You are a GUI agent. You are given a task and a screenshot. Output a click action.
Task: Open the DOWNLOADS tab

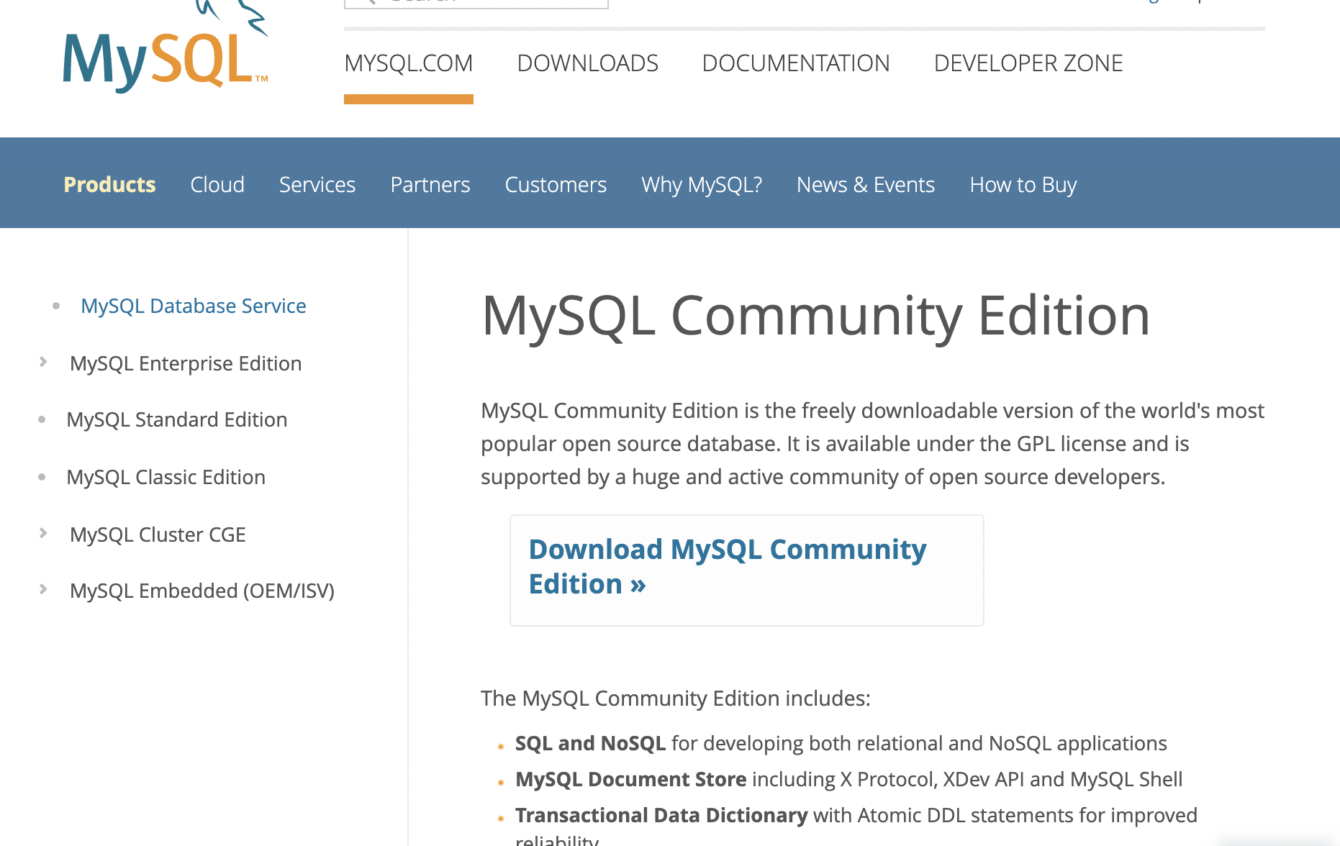[588, 63]
